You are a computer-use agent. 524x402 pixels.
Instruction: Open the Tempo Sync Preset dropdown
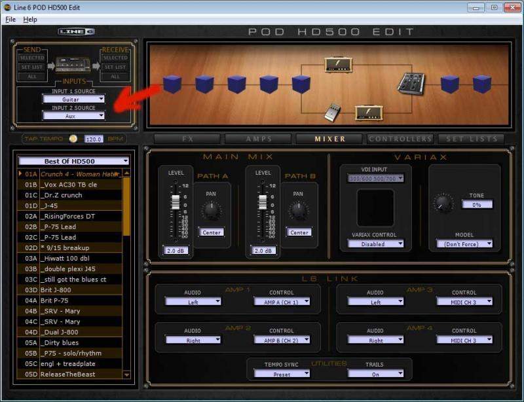[x=282, y=374]
